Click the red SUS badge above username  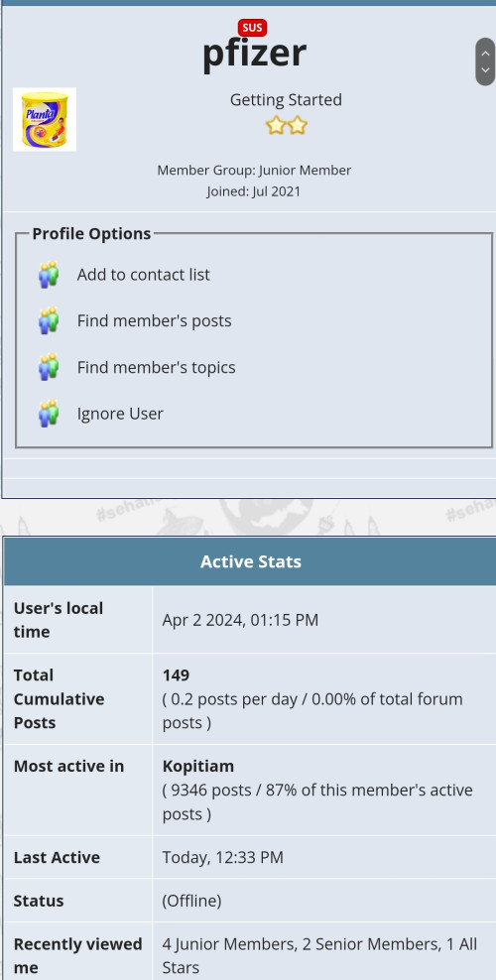(x=252, y=28)
